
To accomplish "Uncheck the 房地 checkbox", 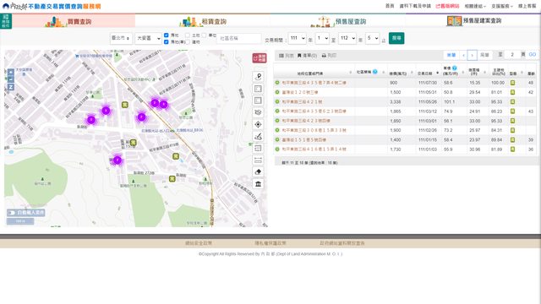I will click(x=167, y=35).
